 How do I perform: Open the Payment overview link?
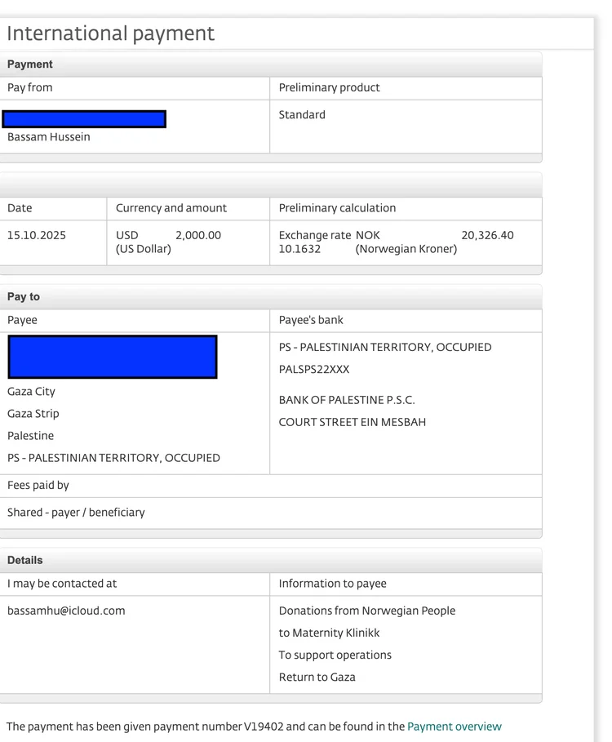click(x=454, y=726)
